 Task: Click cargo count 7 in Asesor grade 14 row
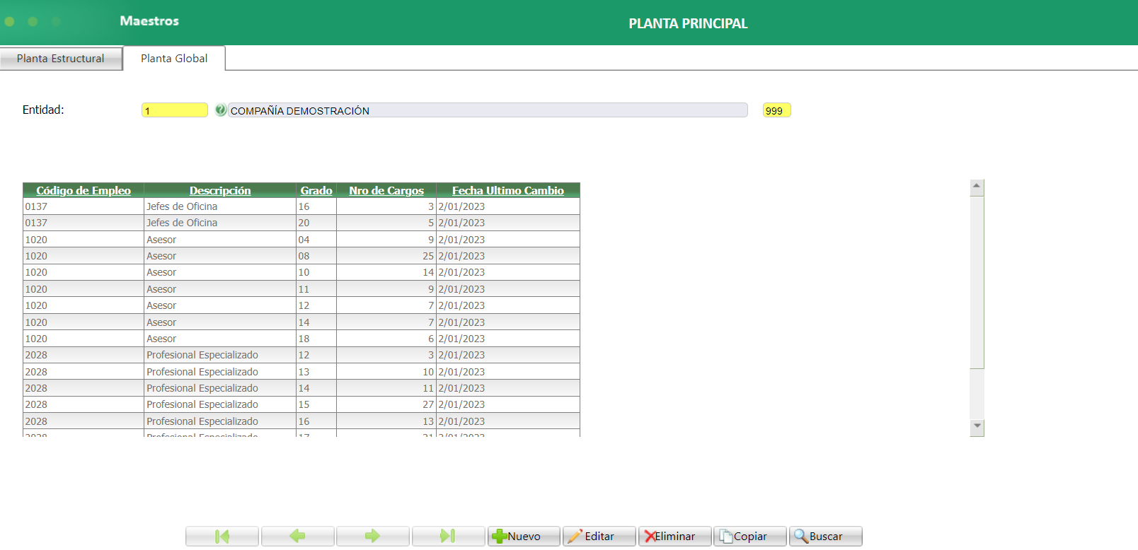tap(431, 322)
